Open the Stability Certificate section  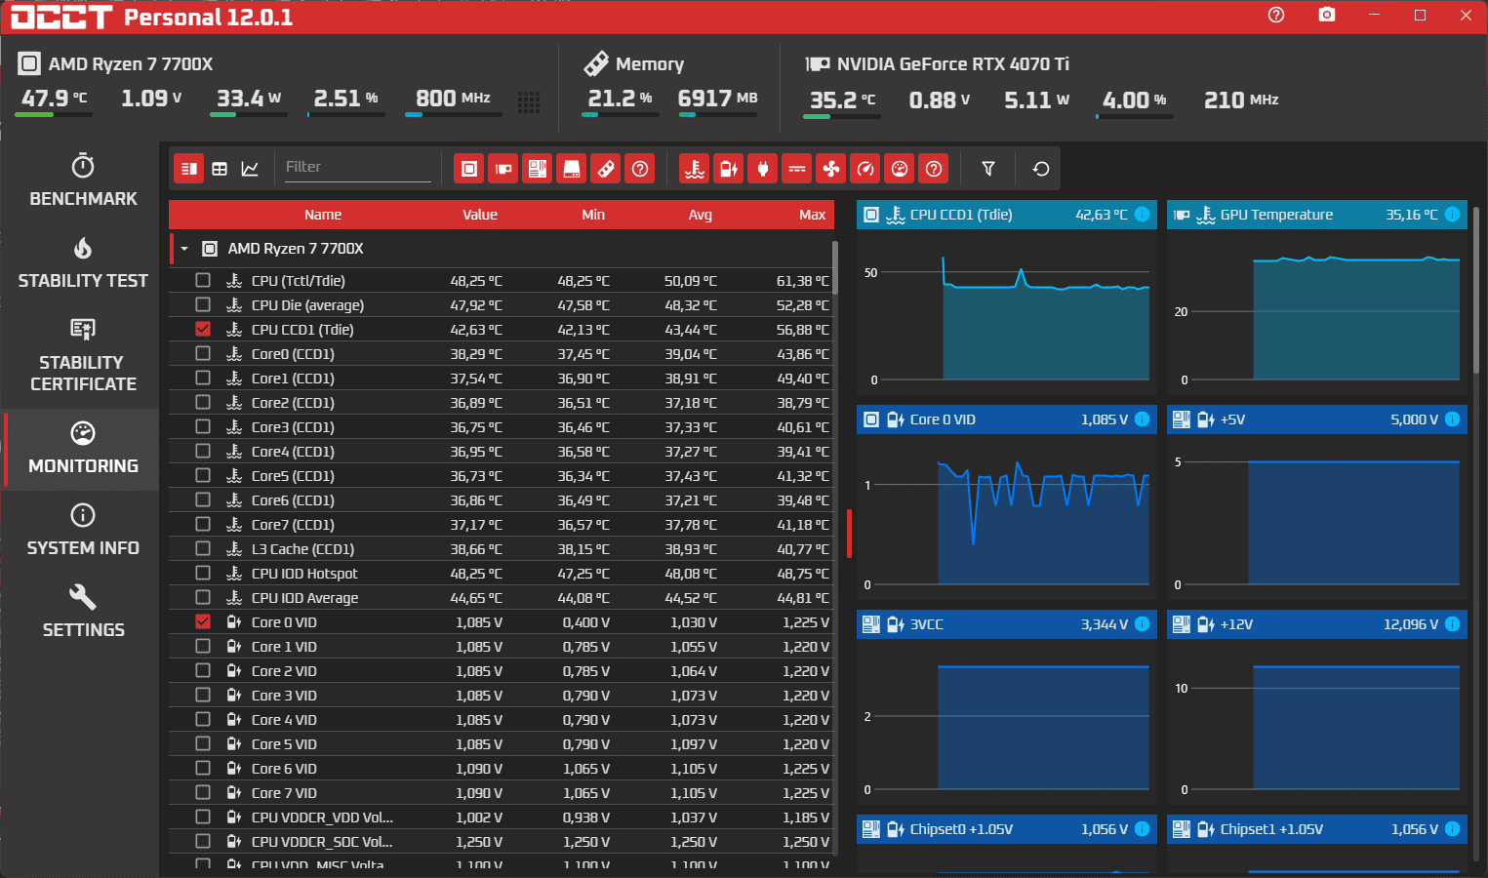pyautogui.click(x=83, y=355)
